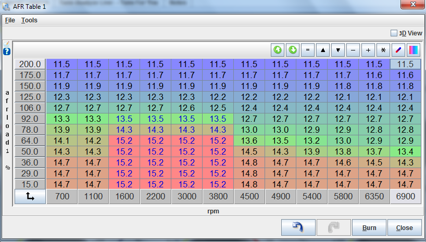Click the green up-arrow toolbar icon
Screen dimensions: 426x242
click(x=278, y=50)
